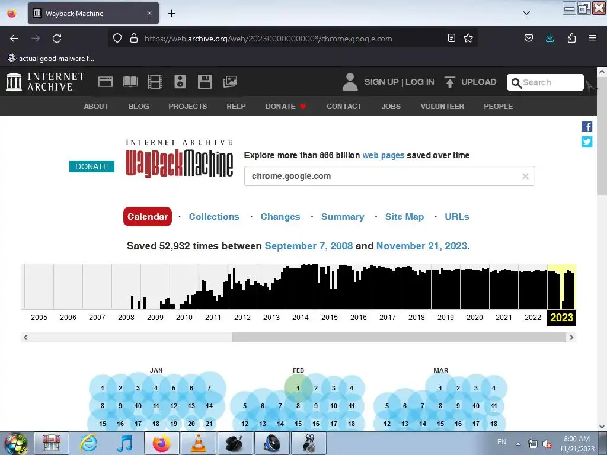The height and width of the screenshot is (455, 607).
Task: Open the video film strip icon
Action: (155, 82)
